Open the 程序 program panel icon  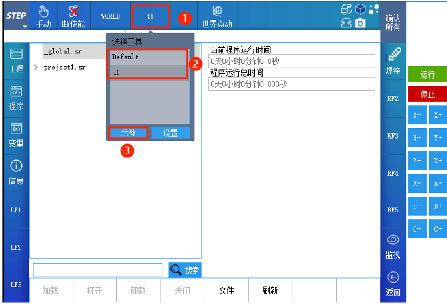pos(16,98)
